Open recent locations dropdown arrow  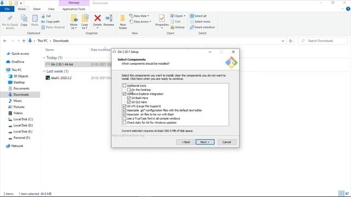[18, 41]
